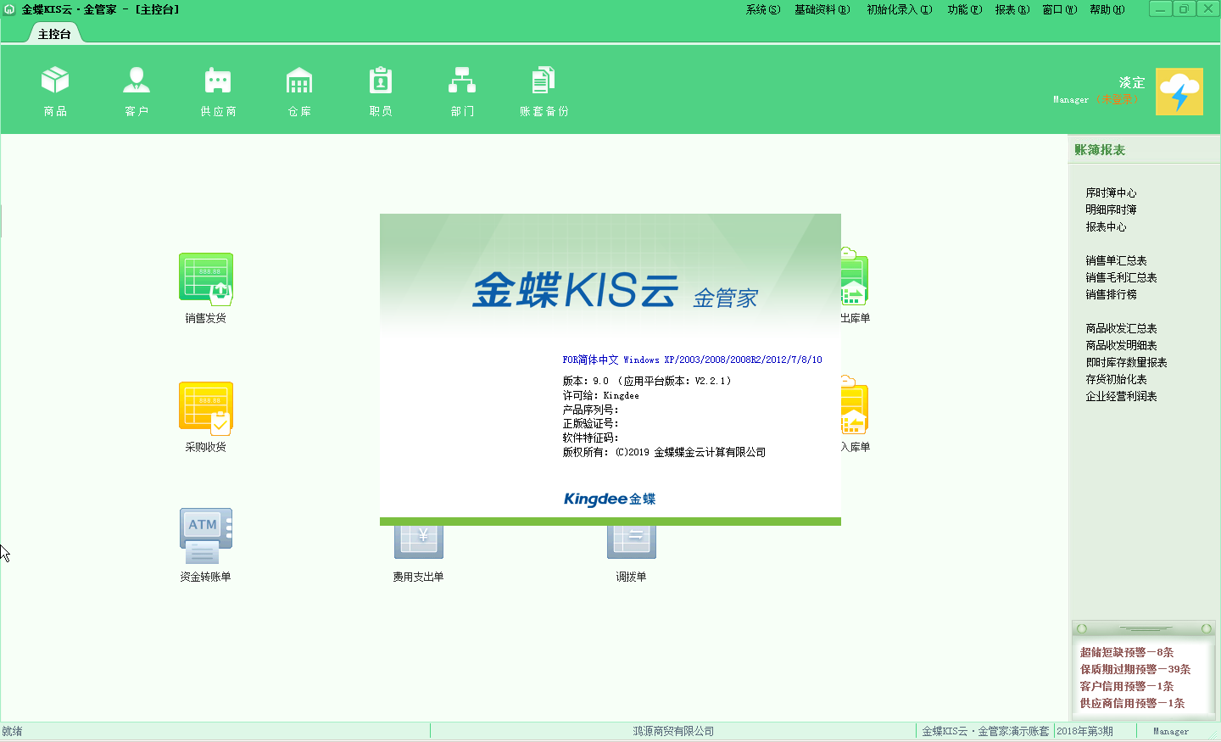Click 账簿报表 panel heading
The image size is (1221, 742).
[x=1100, y=149]
